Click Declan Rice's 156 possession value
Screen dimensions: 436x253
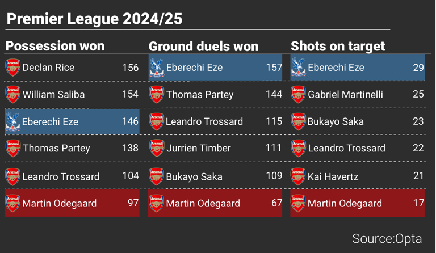click(130, 68)
